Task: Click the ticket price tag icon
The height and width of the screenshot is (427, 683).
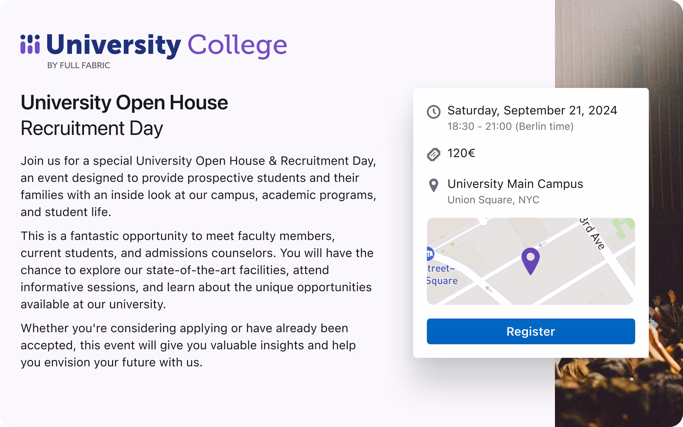Action: (433, 154)
